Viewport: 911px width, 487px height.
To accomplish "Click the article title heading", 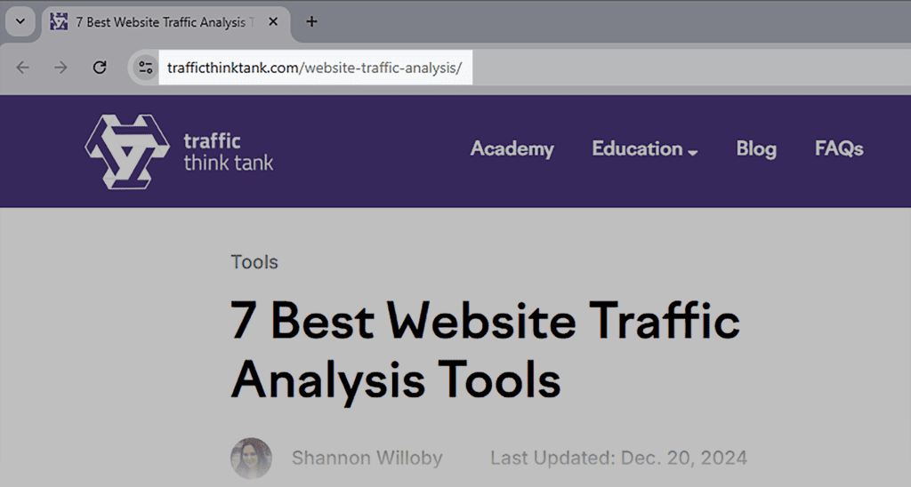I will click(x=485, y=351).
